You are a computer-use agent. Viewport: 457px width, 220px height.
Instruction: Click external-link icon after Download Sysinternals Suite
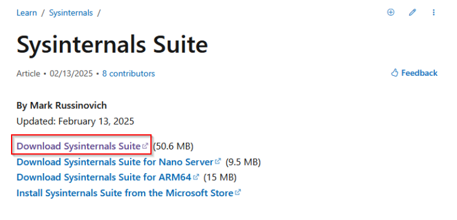145,145
